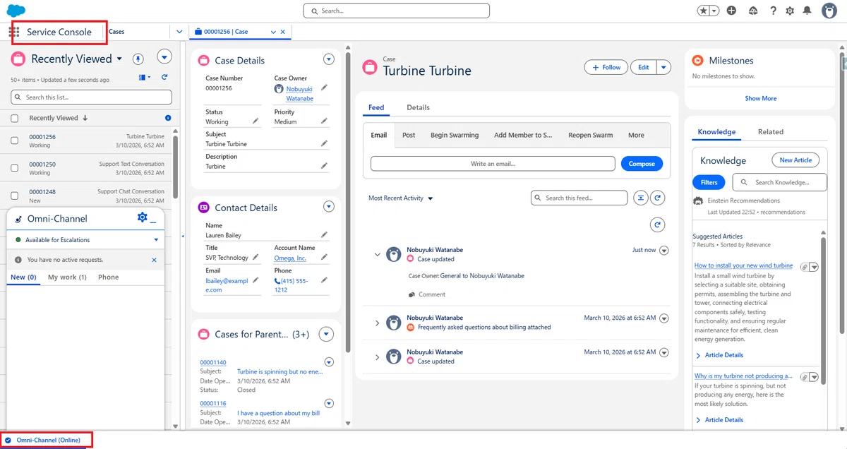Open Case Details card actions dropdown
This screenshot has height=449, width=847.
328,60
